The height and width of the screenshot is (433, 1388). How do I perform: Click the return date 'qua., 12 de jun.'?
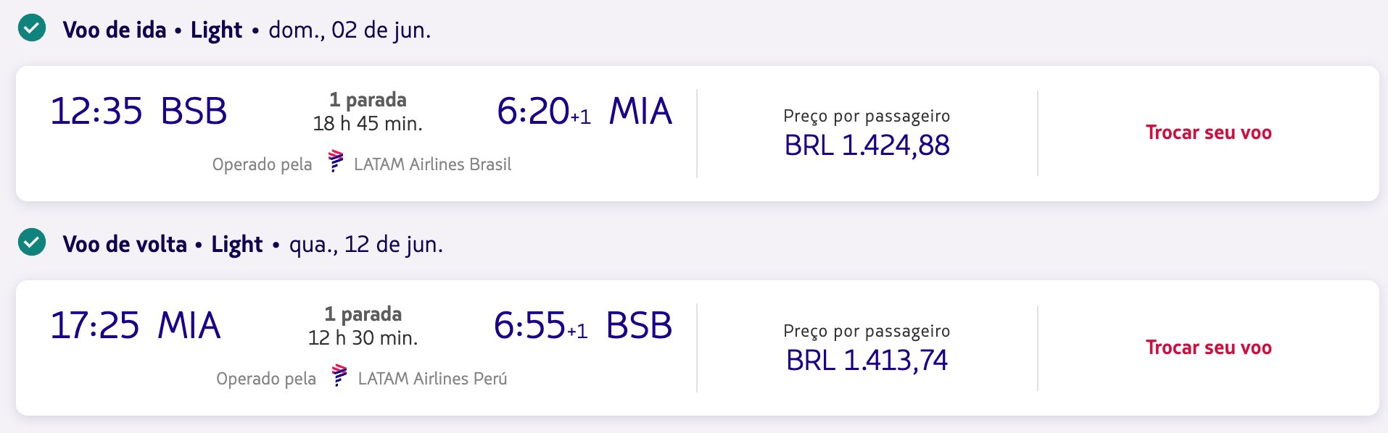365,244
